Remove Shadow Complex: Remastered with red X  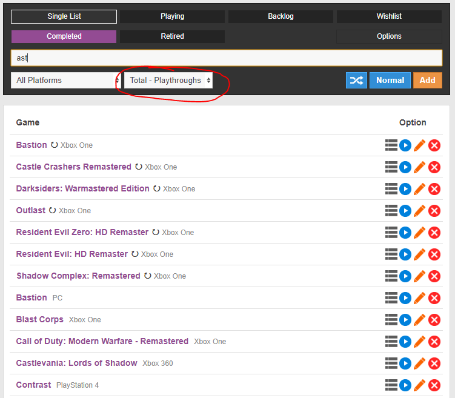[x=434, y=276]
